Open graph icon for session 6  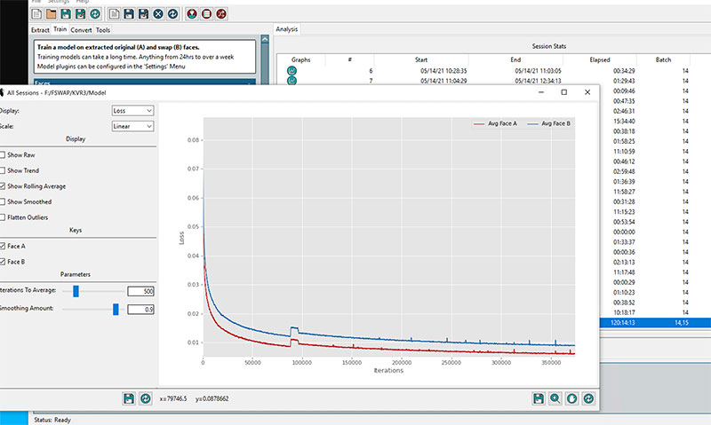click(292, 71)
